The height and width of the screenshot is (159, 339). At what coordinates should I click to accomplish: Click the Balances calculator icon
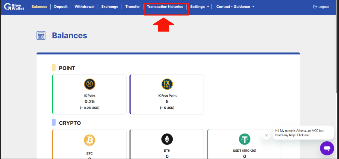pyautogui.click(x=41, y=36)
